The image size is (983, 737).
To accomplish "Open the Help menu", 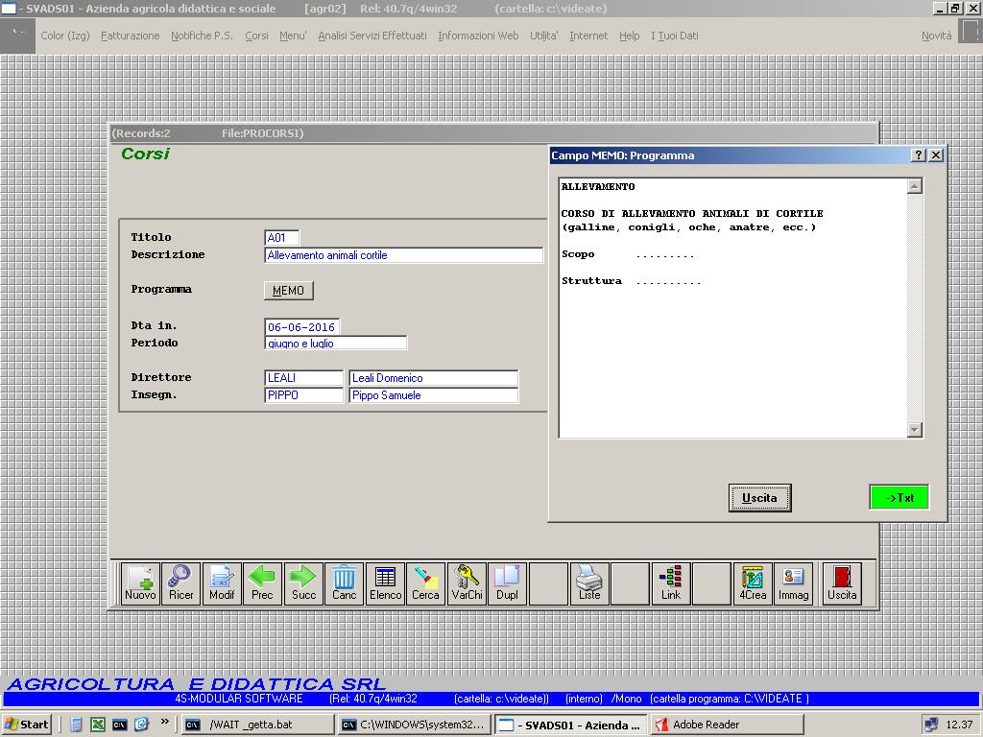I will point(630,36).
